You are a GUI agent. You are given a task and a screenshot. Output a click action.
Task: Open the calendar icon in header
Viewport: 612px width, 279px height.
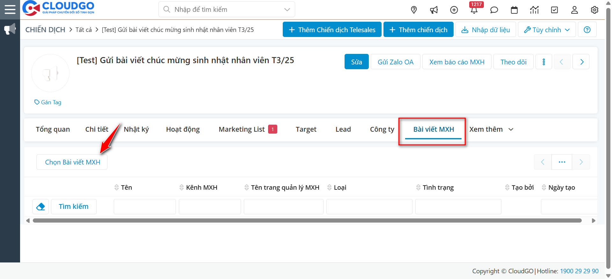pyautogui.click(x=514, y=10)
